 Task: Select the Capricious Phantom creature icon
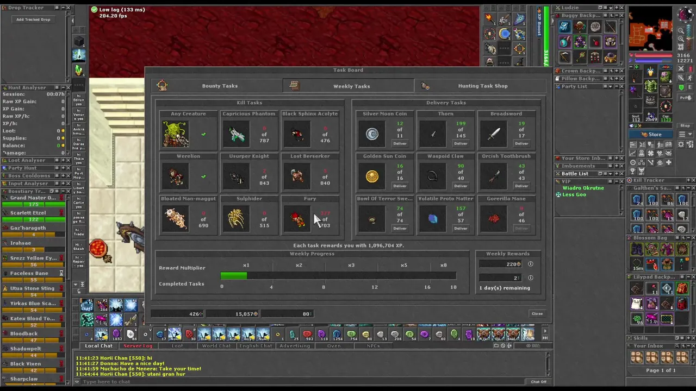236,134
